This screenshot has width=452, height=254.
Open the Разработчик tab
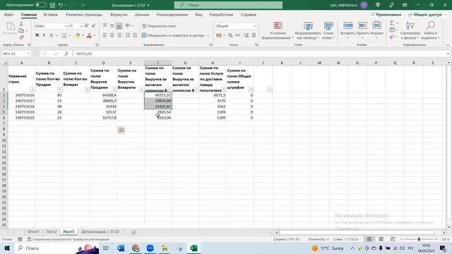tap(221, 15)
